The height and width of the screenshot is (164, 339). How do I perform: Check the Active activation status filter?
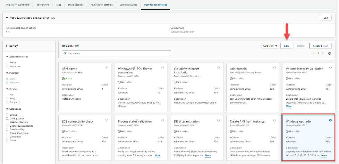tap(7, 63)
